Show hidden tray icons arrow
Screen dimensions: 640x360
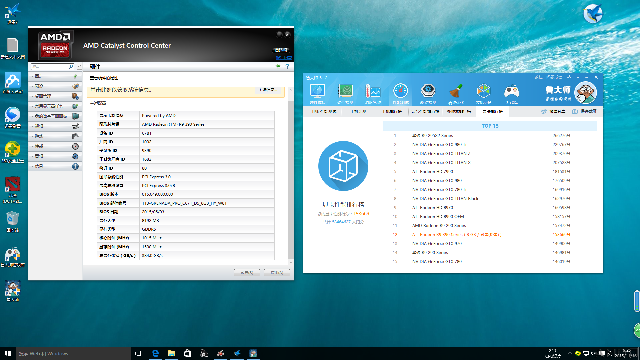570,353
